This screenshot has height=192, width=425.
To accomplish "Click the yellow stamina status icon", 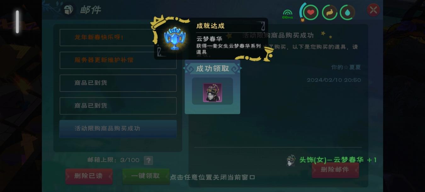I will tap(329, 13).
